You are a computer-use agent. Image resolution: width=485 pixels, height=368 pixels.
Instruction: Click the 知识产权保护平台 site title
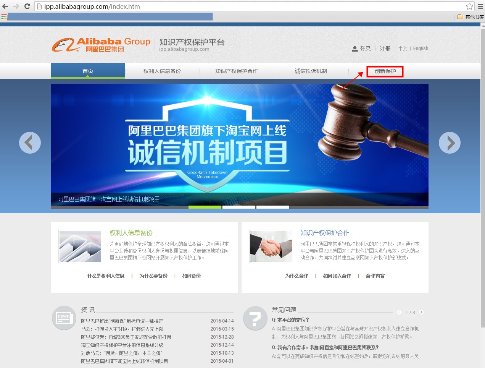point(192,42)
